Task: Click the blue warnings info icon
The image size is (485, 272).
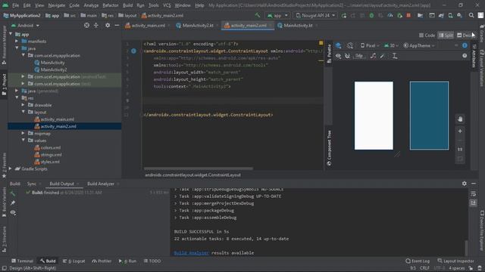Action: [465, 45]
